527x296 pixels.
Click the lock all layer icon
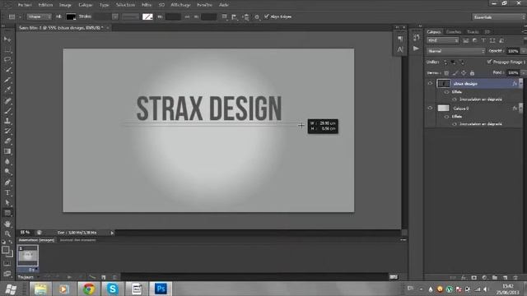(472, 73)
